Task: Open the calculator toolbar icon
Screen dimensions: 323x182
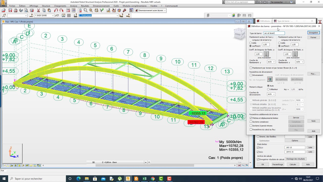Action: 68,11
